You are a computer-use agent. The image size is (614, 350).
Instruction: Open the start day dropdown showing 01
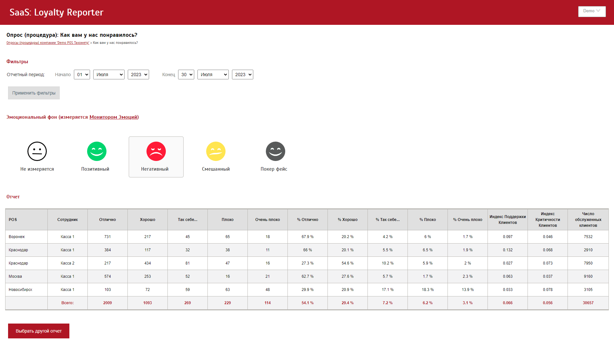[82, 75]
